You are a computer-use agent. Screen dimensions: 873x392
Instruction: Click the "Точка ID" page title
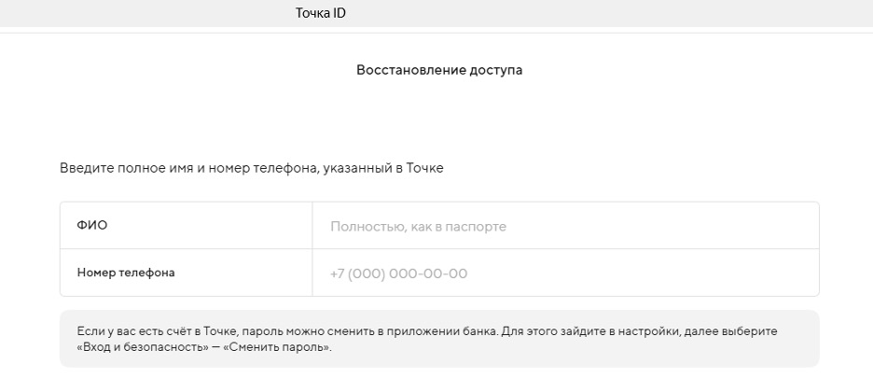tap(321, 13)
